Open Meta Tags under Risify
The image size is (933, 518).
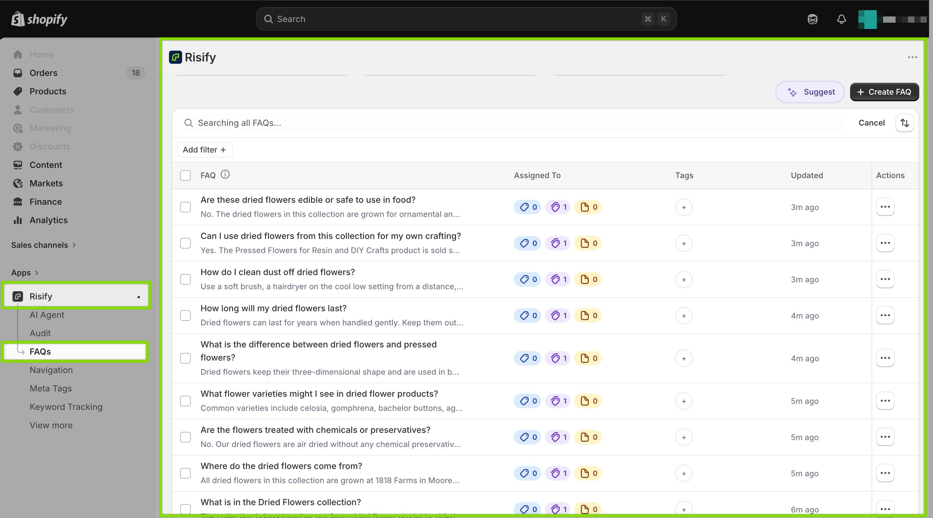click(51, 388)
